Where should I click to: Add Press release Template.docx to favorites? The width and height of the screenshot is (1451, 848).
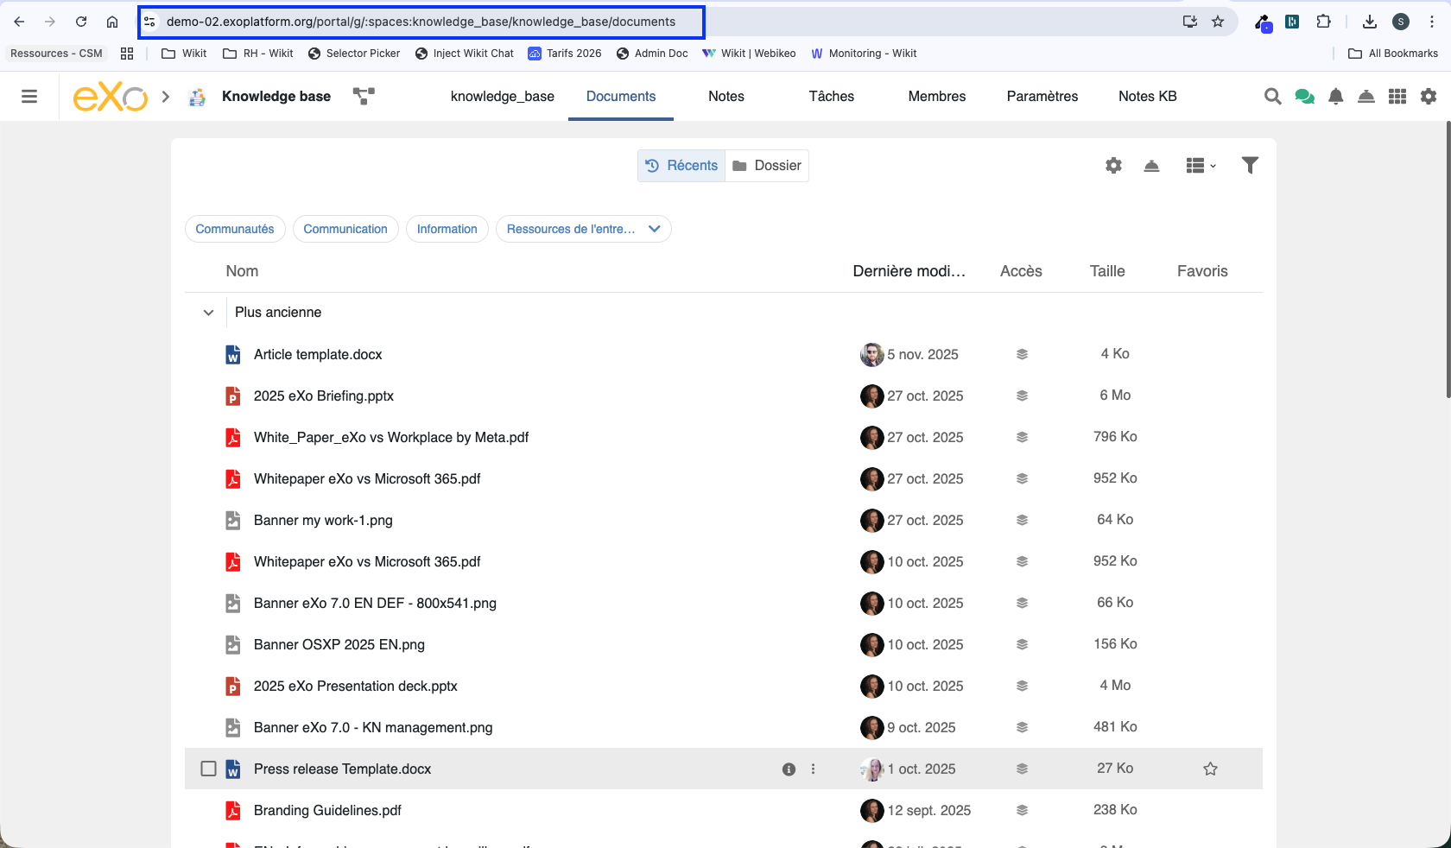point(1211,769)
